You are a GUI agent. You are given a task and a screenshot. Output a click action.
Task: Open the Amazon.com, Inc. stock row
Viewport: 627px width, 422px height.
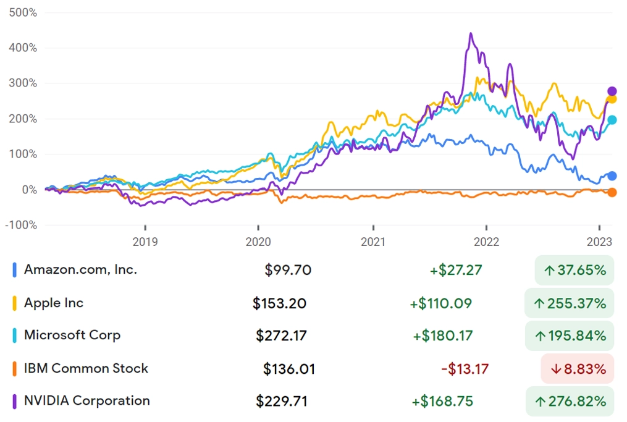(313, 270)
